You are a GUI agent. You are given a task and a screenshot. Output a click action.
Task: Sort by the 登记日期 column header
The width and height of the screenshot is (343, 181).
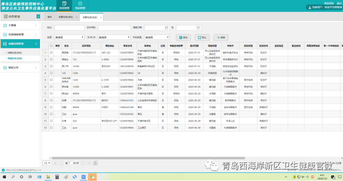click(194, 45)
